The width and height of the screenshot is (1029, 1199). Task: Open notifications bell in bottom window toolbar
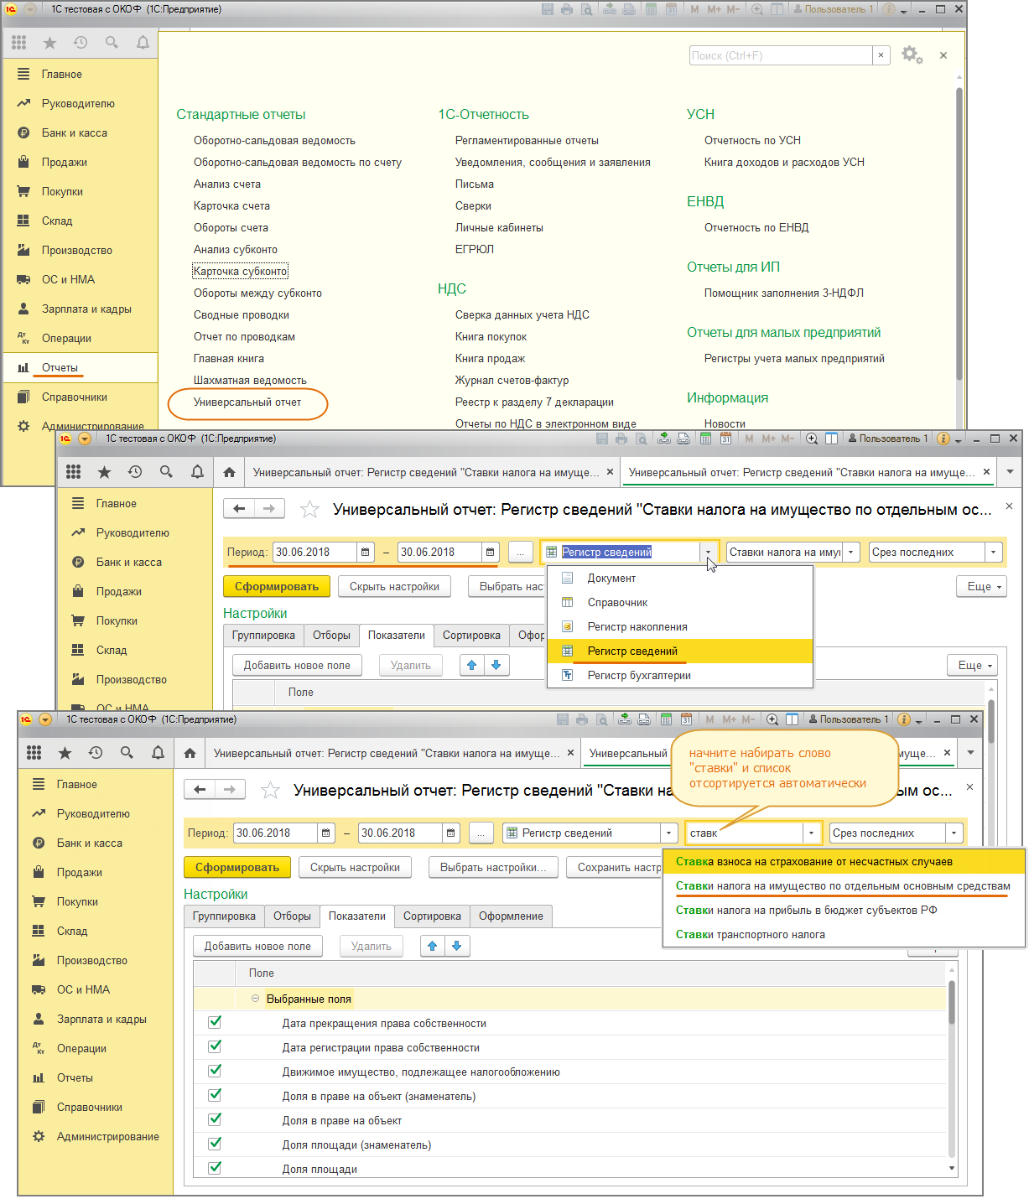[x=158, y=753]
